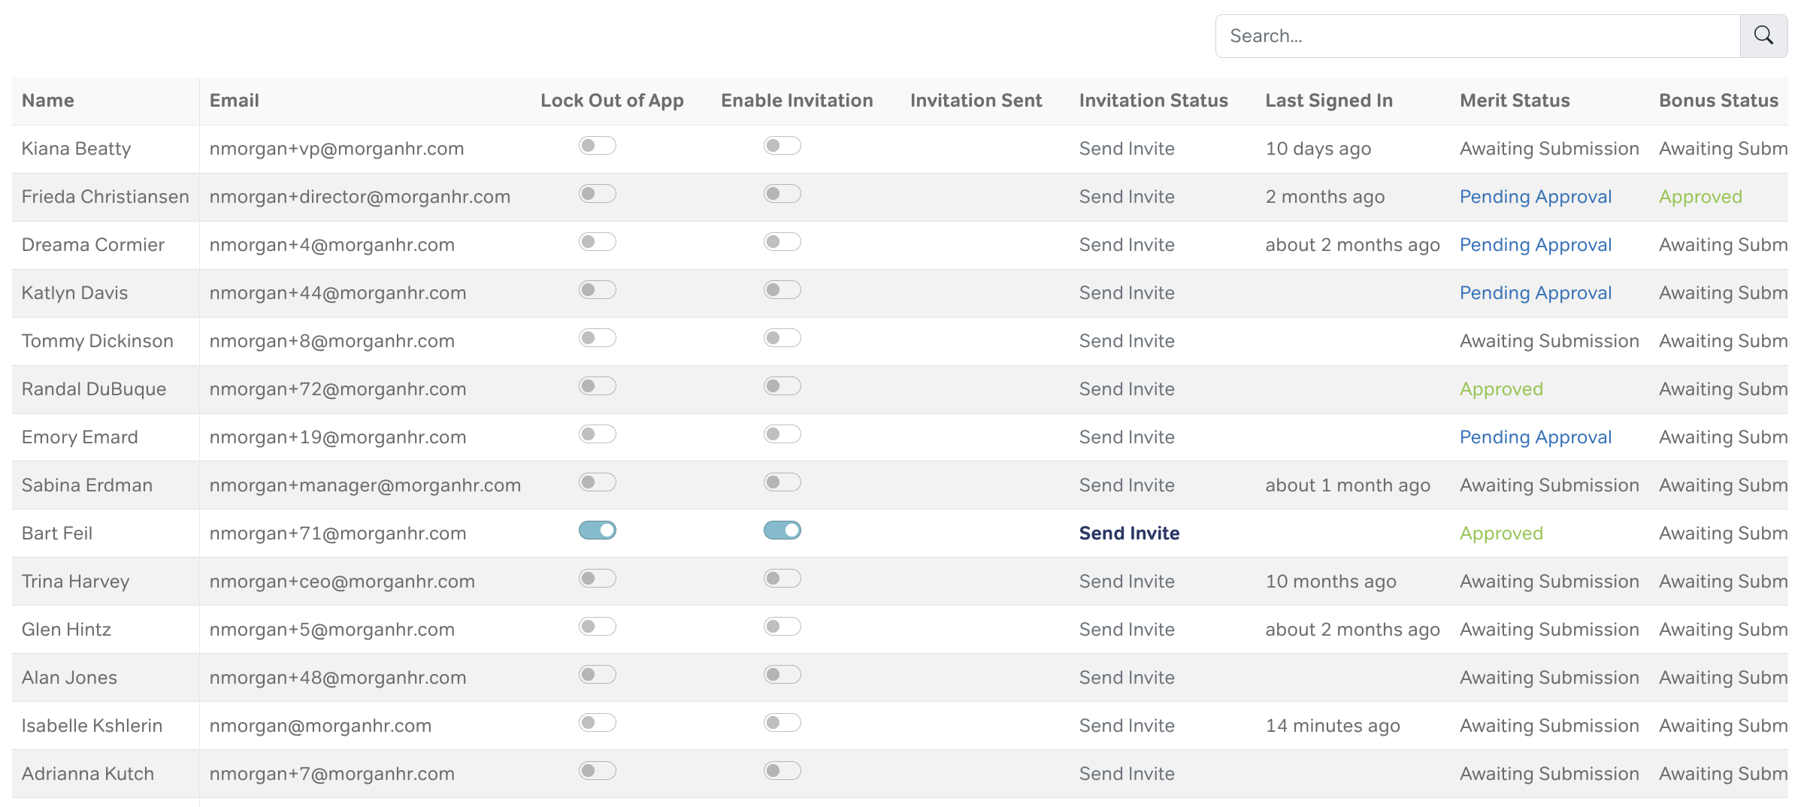Send invite to Sabina Erdman
The width and height of the screenshot is (1810, 807).
1126,485
